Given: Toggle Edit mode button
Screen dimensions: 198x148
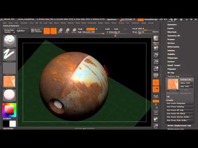Looking at the screenshot, I should pos(47,31).
